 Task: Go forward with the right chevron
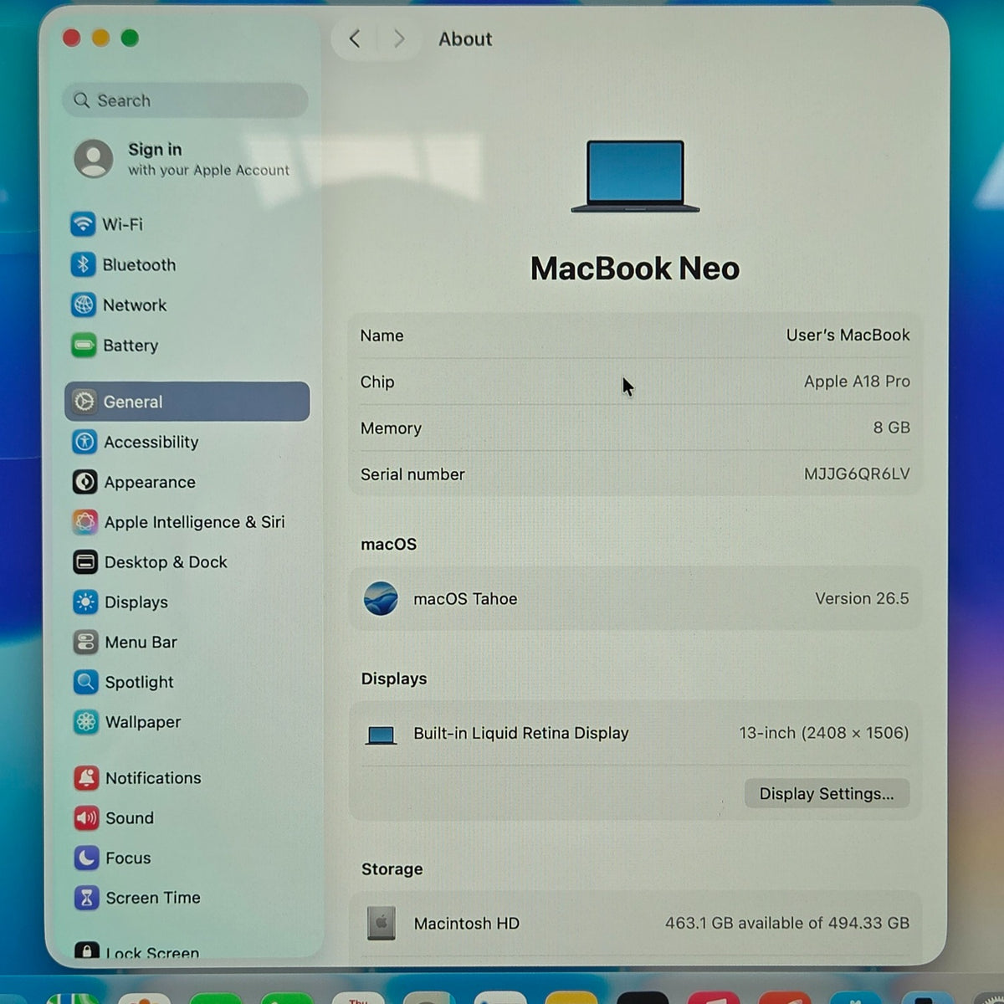coord(399,38)
